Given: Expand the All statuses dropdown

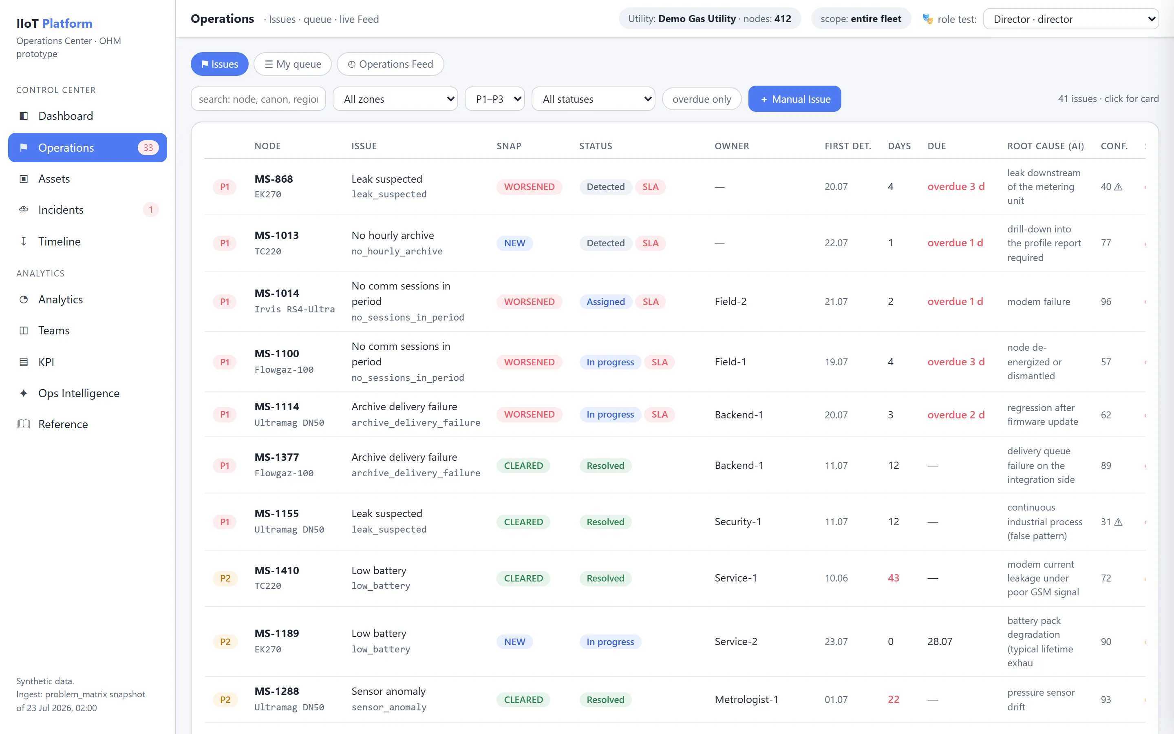Looking at the screenshot, I should [593, 99].
